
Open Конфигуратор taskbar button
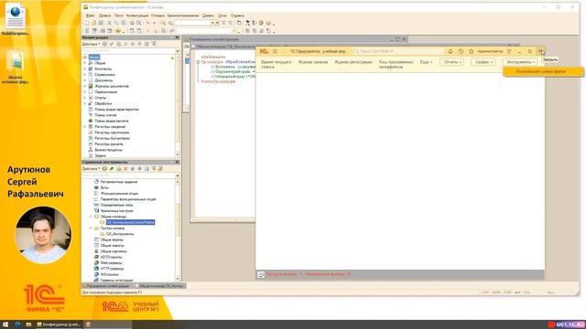pos(59,324)
